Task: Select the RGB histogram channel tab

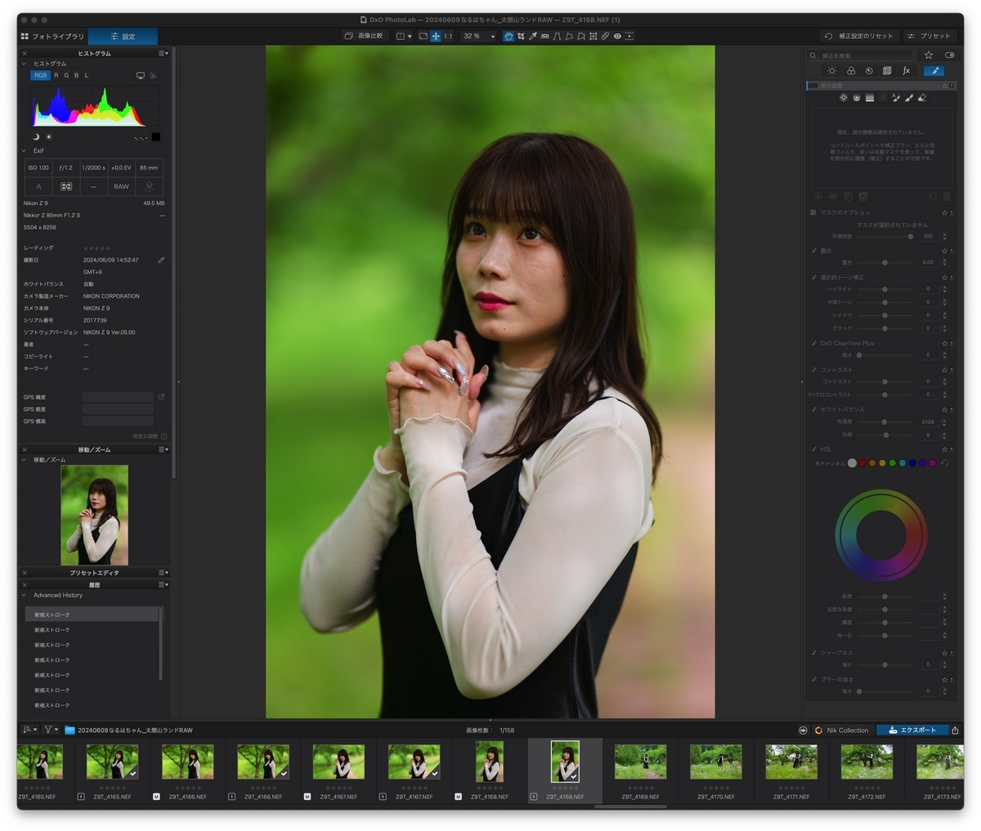Action: click(x=41, y=75)
